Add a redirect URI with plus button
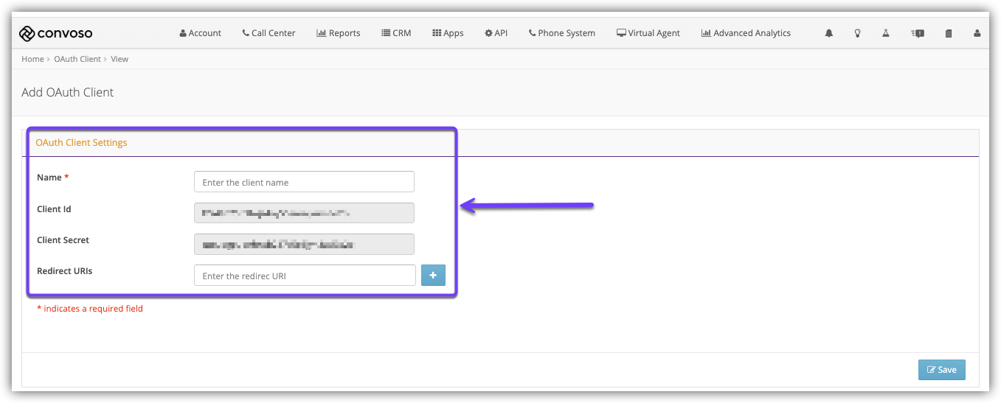Image resolution: width=1001 pixels, height=403 pixels. [x=433, y=276]
